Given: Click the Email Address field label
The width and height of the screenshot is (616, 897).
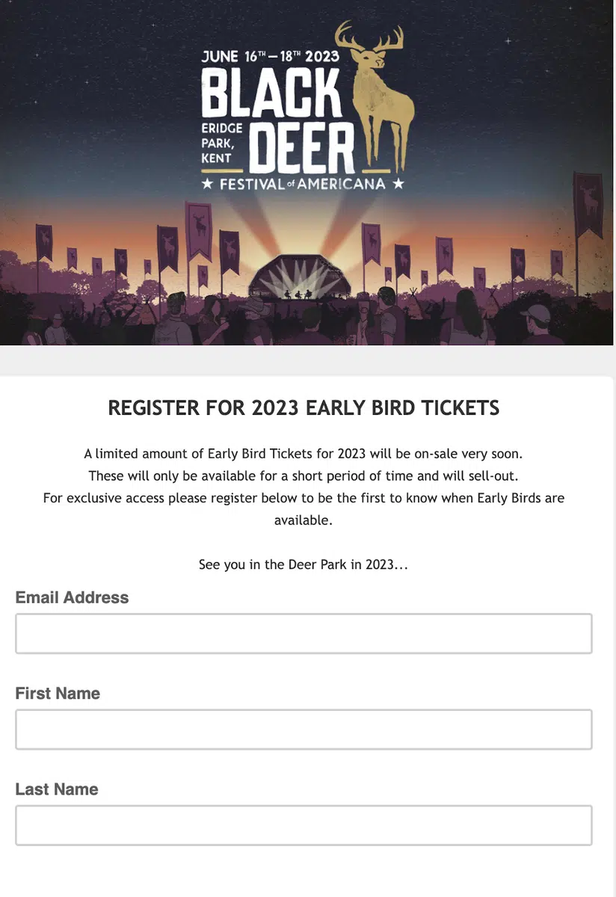Looking at the screenshot, I should coord(72,597).
